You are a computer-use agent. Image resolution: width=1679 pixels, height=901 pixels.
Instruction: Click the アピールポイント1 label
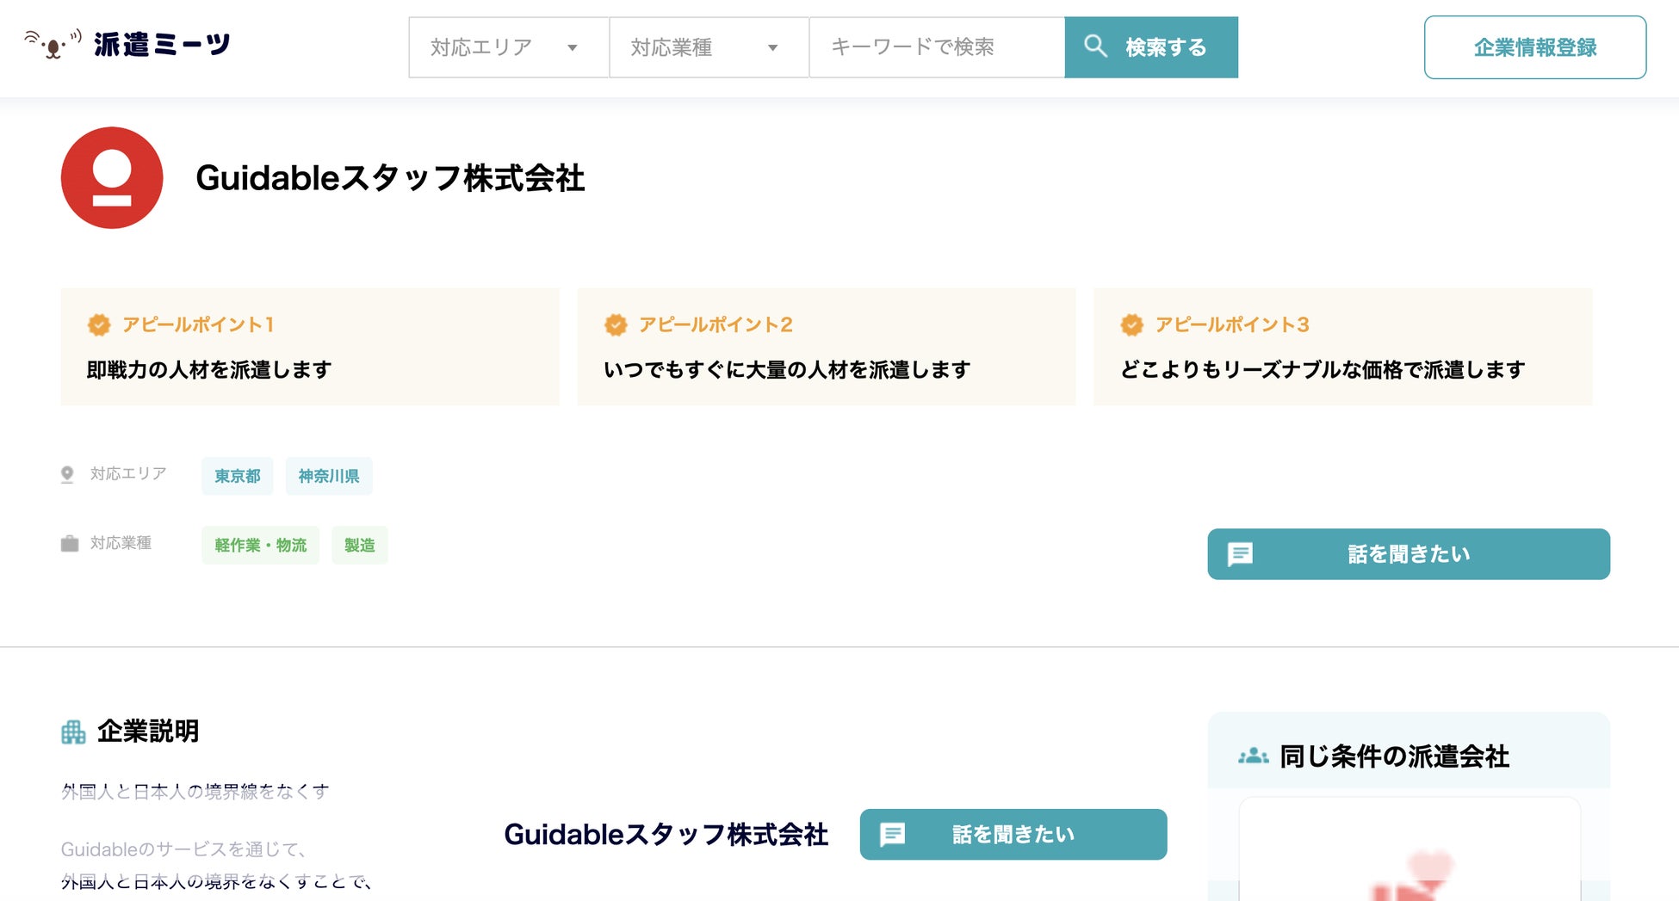point(198,324)
